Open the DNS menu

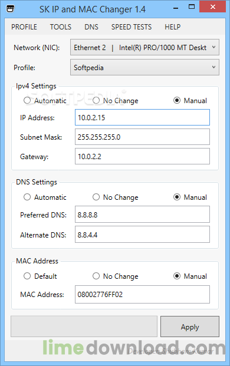click(91, 27)
